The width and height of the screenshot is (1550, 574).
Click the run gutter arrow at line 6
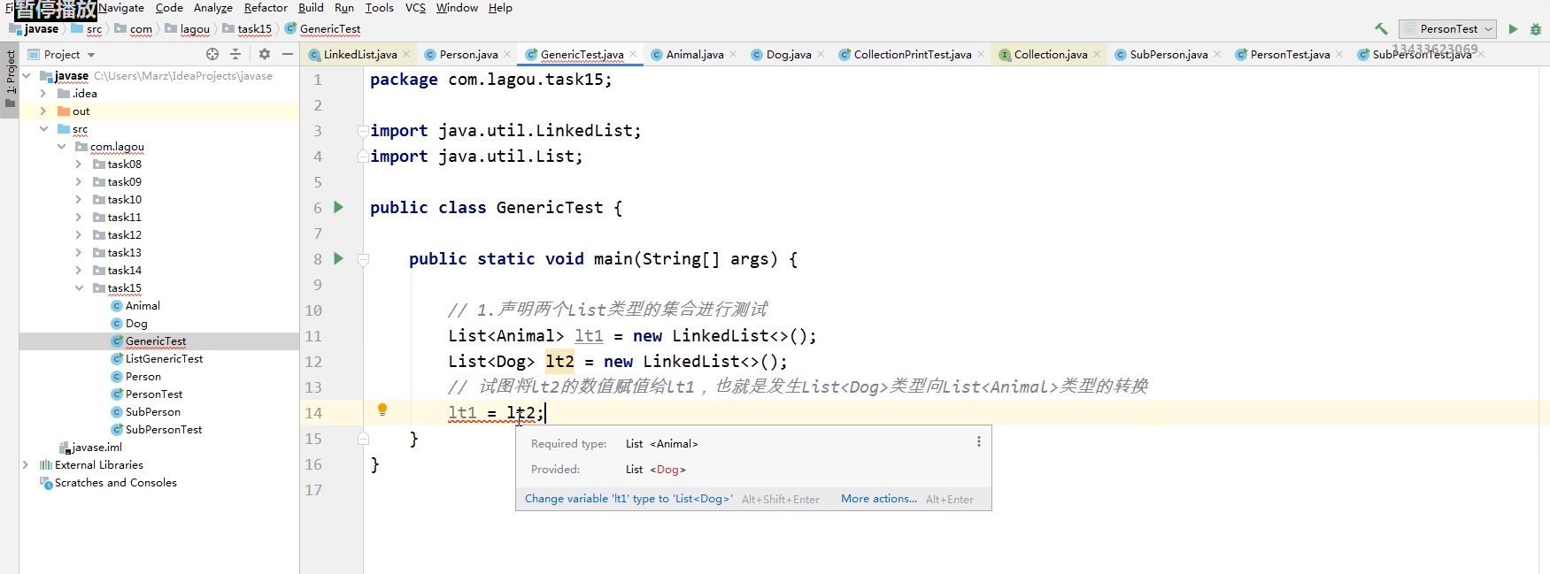point(338,207)
